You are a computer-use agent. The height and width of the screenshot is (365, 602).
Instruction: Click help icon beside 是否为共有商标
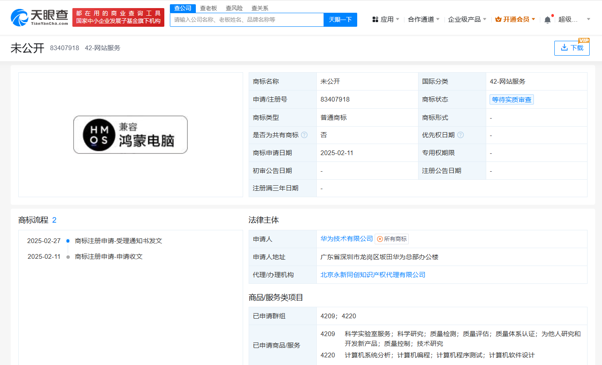(304, 135)
